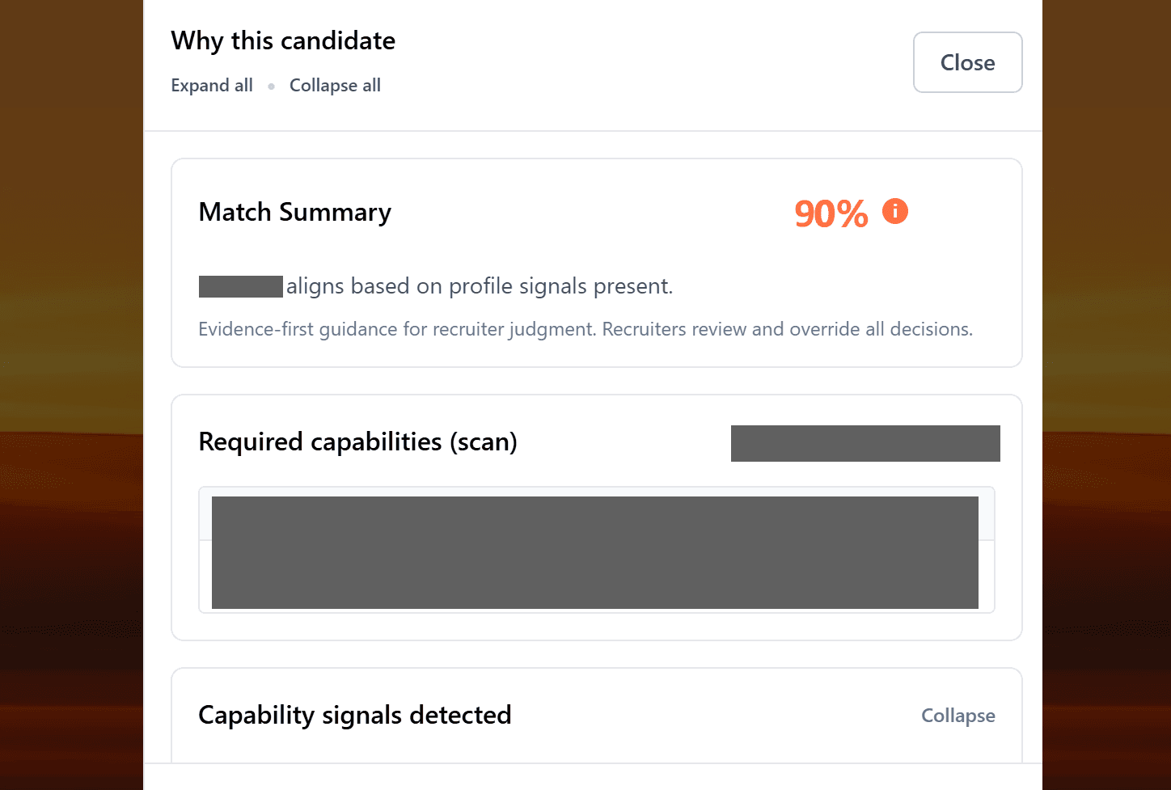Click the circled i next to Match Summary score
Screen dimensions: 1171x790
[x=894, y=211]
